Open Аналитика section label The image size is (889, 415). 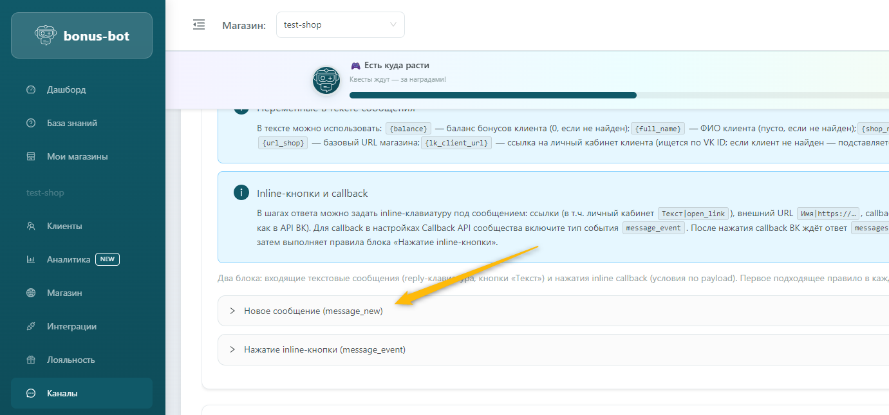68,259
